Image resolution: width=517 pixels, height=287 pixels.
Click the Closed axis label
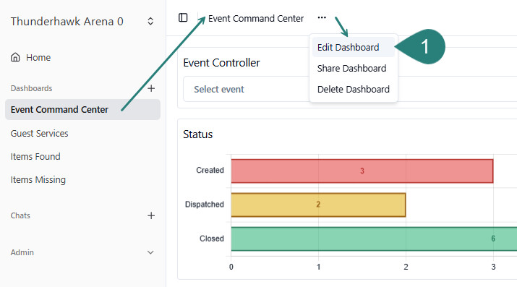pos(212,239)
